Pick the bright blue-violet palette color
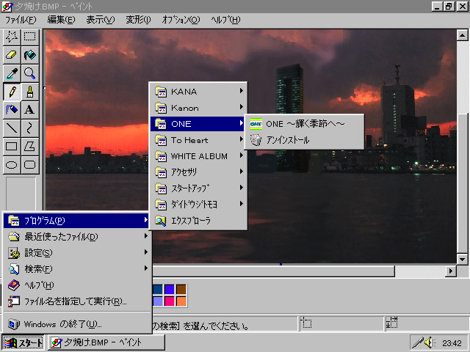Image resolution: width=470 pixels, height=352 pixels. (x=170, y=290)
